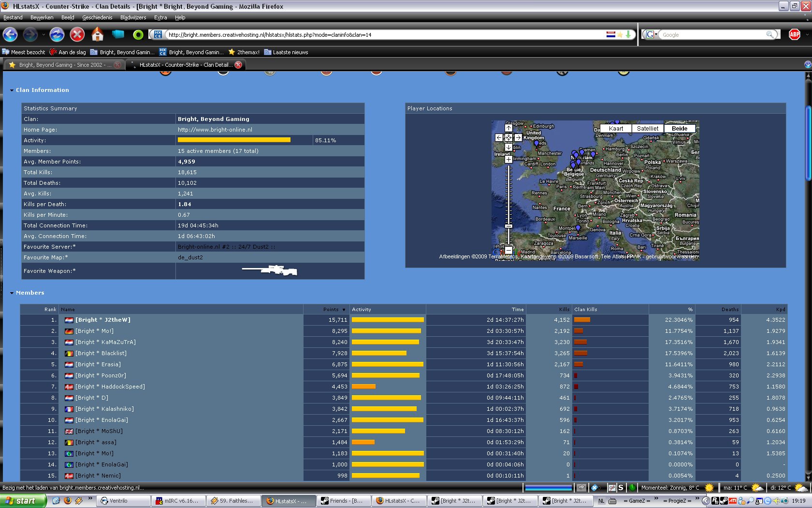Click the map zoom slider handle
Screen dimensions: 812x508
click(508, 226)
